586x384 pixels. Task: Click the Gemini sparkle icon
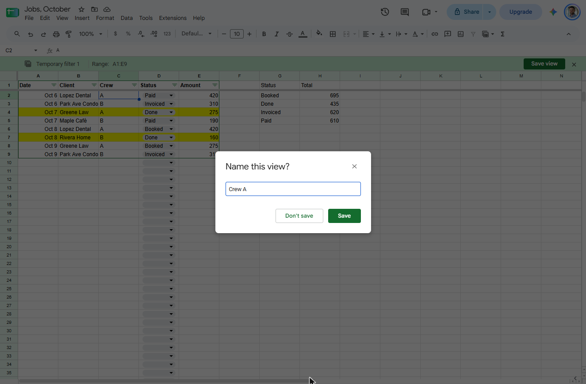(553, 12)
